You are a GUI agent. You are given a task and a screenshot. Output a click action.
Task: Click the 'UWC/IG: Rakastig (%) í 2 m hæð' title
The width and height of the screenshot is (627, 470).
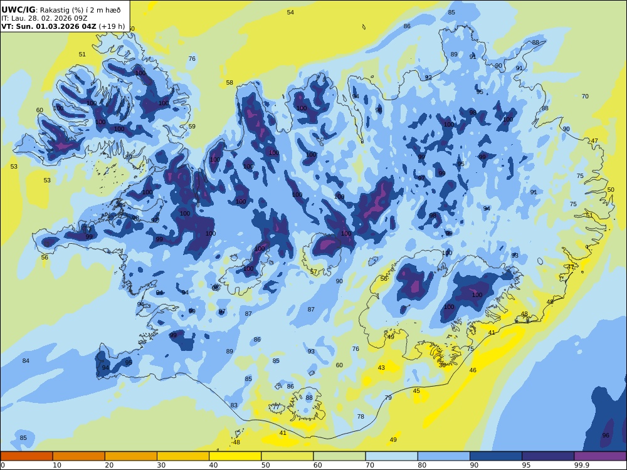coord(61,10)
